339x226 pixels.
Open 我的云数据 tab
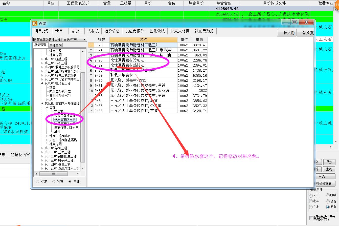coord(204,31)
